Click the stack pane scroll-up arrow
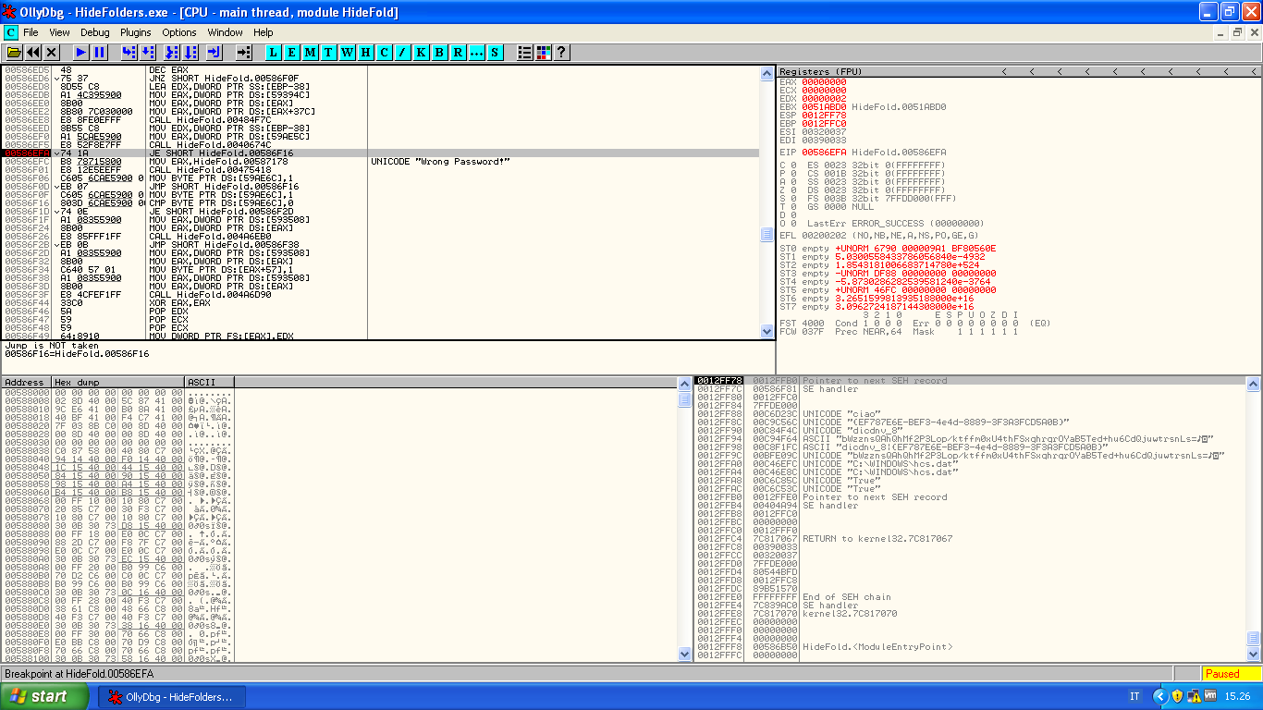Image resolution: width=1263 pixels, height=710 pixels. [x=1254, y=383]
